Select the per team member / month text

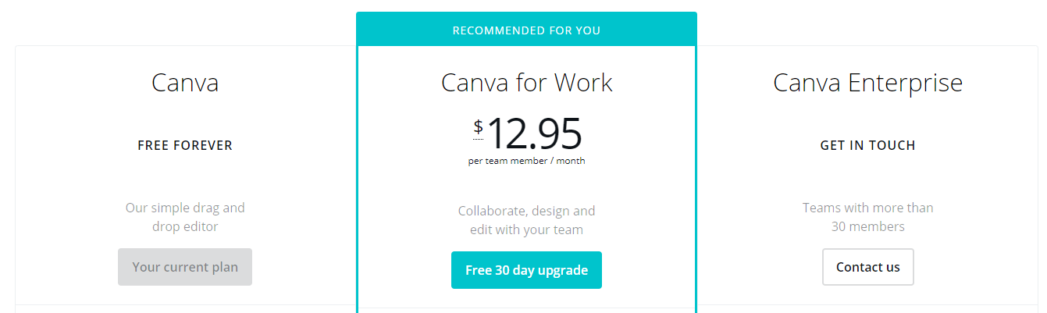(526, 162)
